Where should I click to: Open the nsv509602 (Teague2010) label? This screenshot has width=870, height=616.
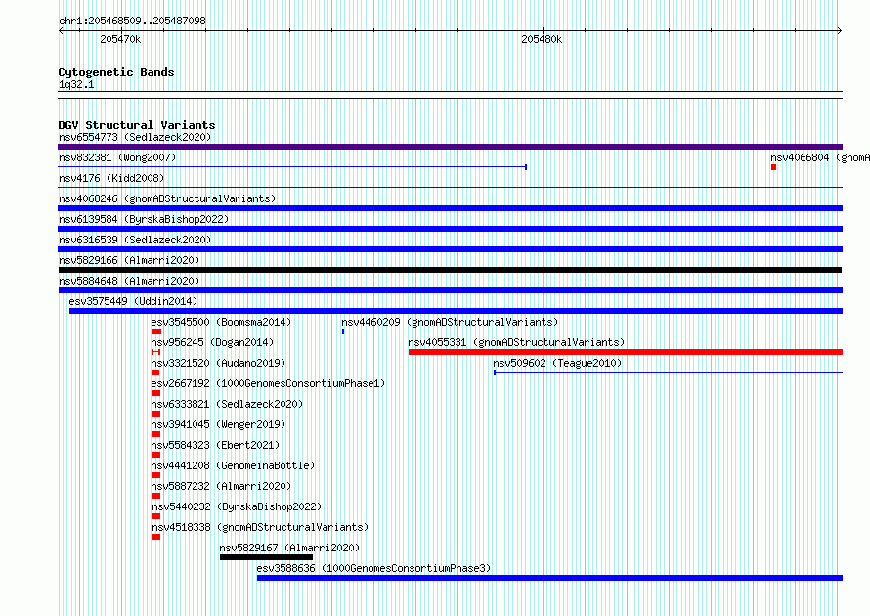pyautogui.click(x=557, y=363)
